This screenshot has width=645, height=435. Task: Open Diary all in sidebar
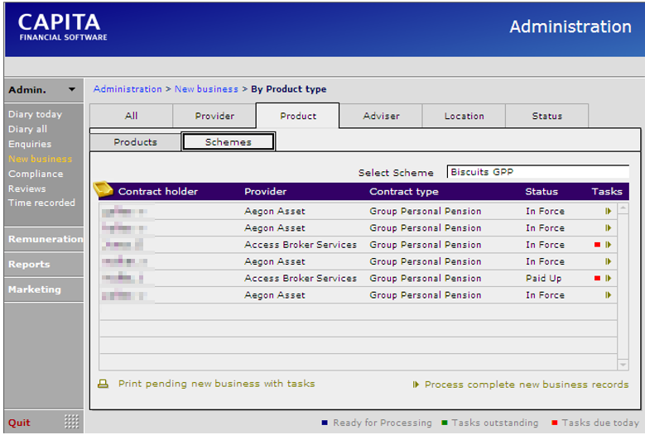point(27,129)
